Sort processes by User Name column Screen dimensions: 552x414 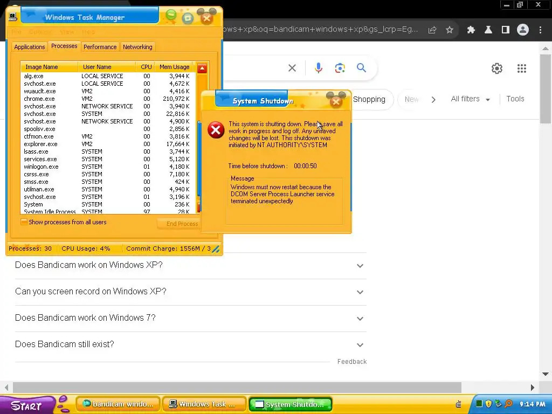coord(107,67)
